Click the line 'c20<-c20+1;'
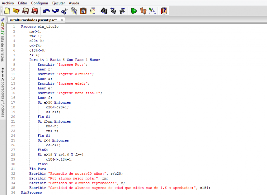 [57, 107]
